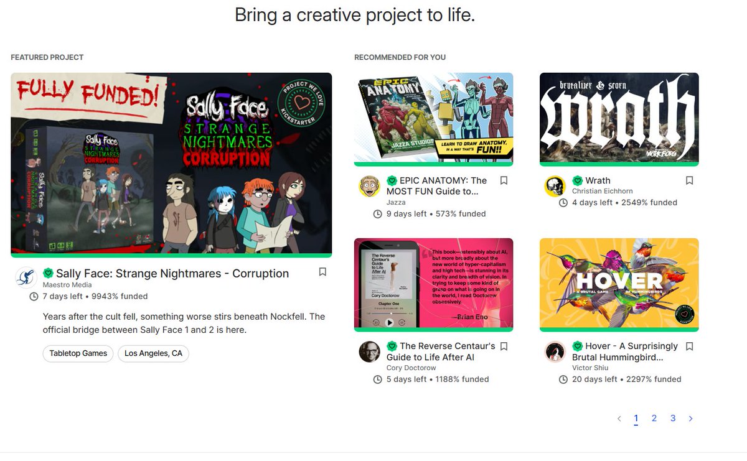Go to next page of recommendations arrow

pyautogui.click(x=690, y=419)
